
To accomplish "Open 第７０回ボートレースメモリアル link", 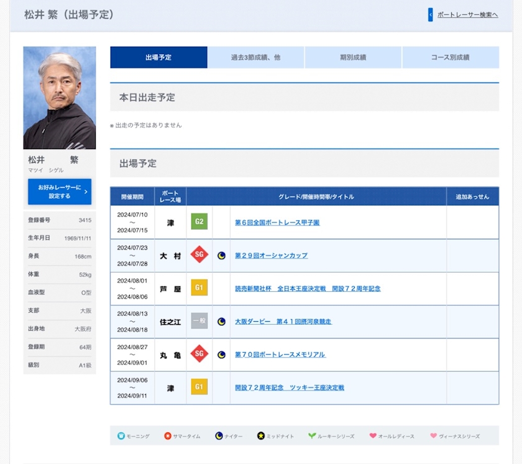I will tap(280, 354).
